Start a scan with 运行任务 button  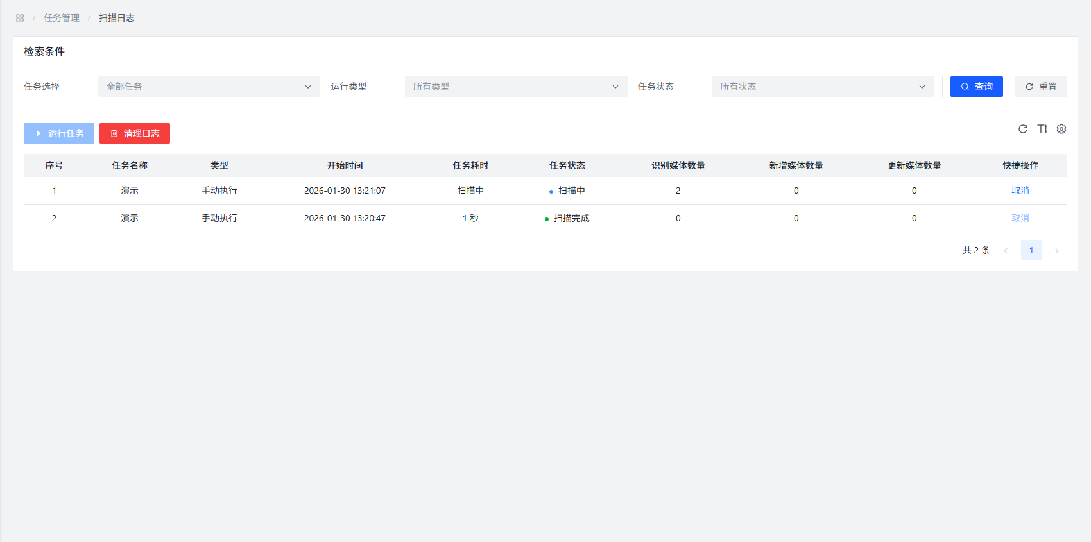[x=59, y=133]
